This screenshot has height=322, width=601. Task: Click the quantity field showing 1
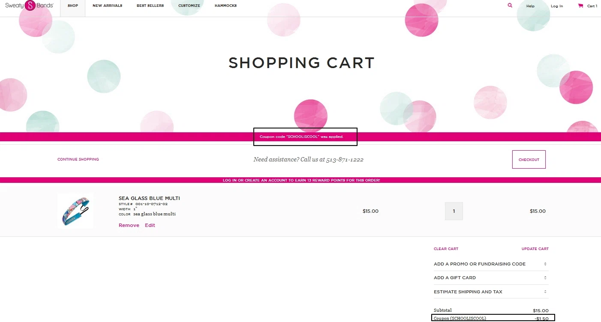coord(454,211)
